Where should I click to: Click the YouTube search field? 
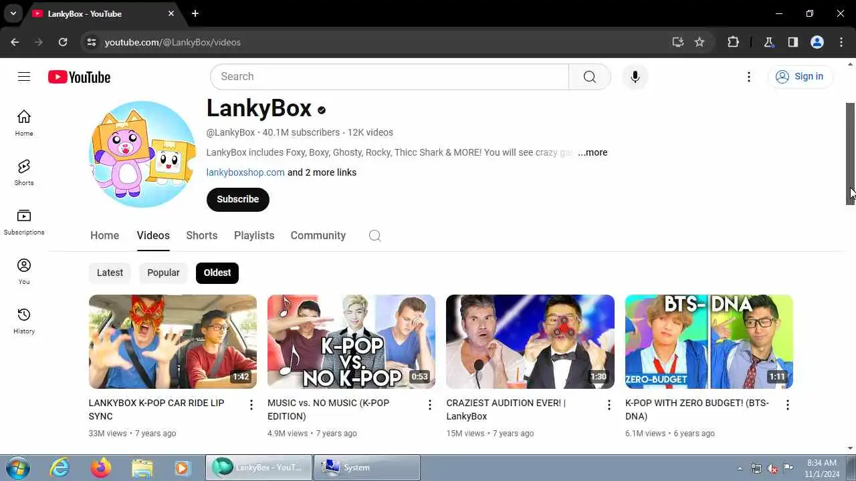tap(389, 77)
